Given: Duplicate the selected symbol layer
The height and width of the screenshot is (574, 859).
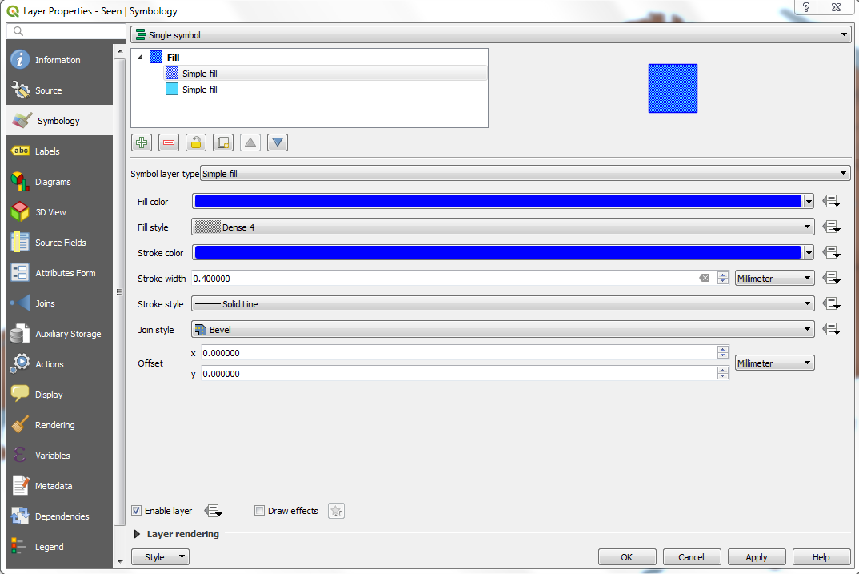Looking at the screenshot, I should coord(222,142).
